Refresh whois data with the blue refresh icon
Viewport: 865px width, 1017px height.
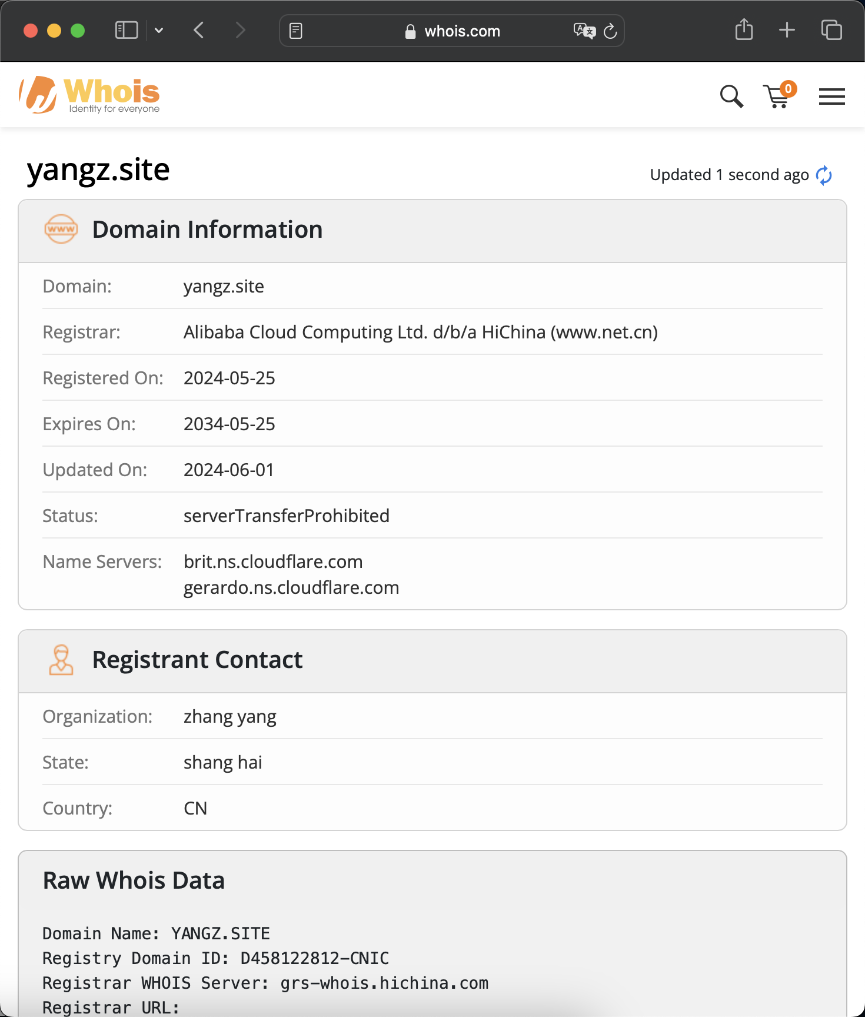(824, 175)
